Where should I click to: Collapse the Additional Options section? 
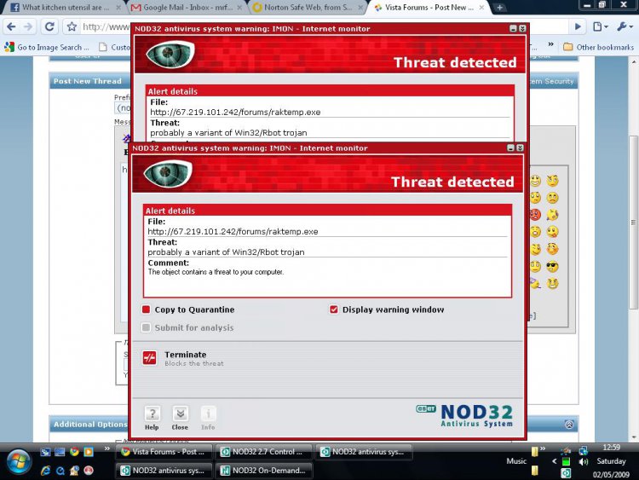coord(569,425)
